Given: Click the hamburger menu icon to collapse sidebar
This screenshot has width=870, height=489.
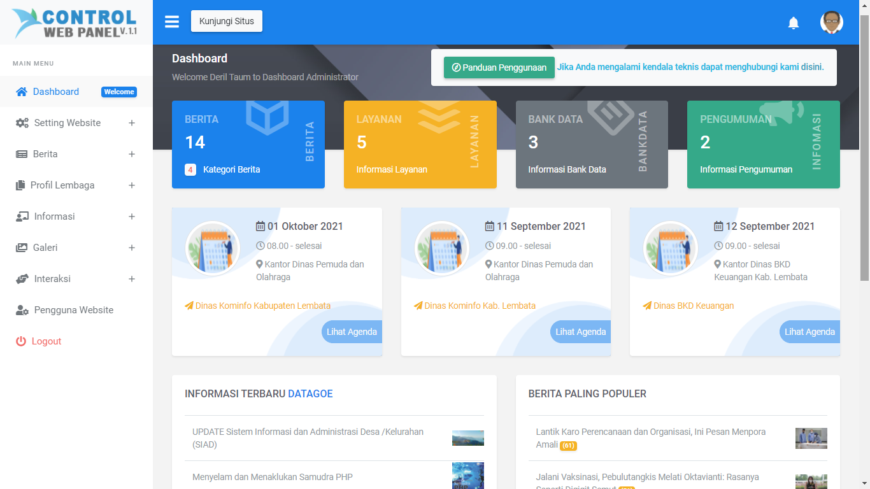Looking at the screenshot, I should pyautogui.click(x=171, y=21).
